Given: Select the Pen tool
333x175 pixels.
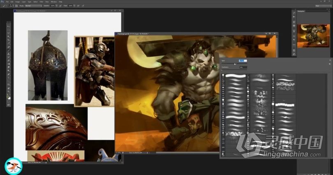Looking at the screenshot, I should click(x=9, y=74).
